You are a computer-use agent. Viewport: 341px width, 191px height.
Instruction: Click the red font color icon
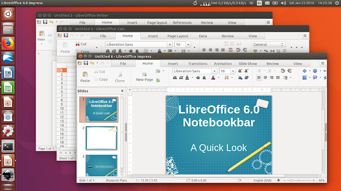[213, 77]
